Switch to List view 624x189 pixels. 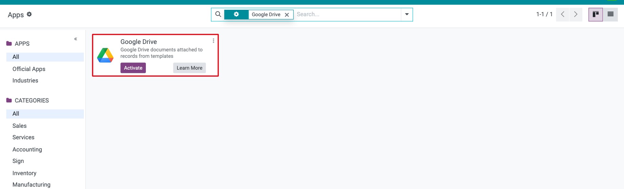tap(610, 14)
